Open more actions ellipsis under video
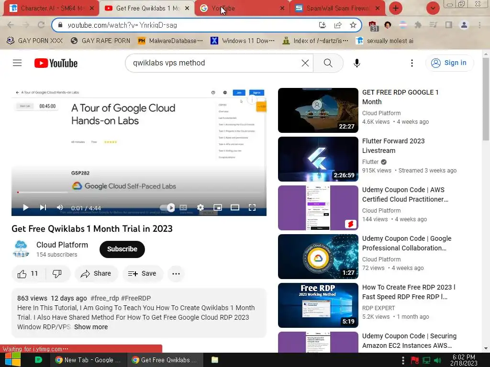Image resolution: width=490 pixels, height=367 pixels. (176, 274)
